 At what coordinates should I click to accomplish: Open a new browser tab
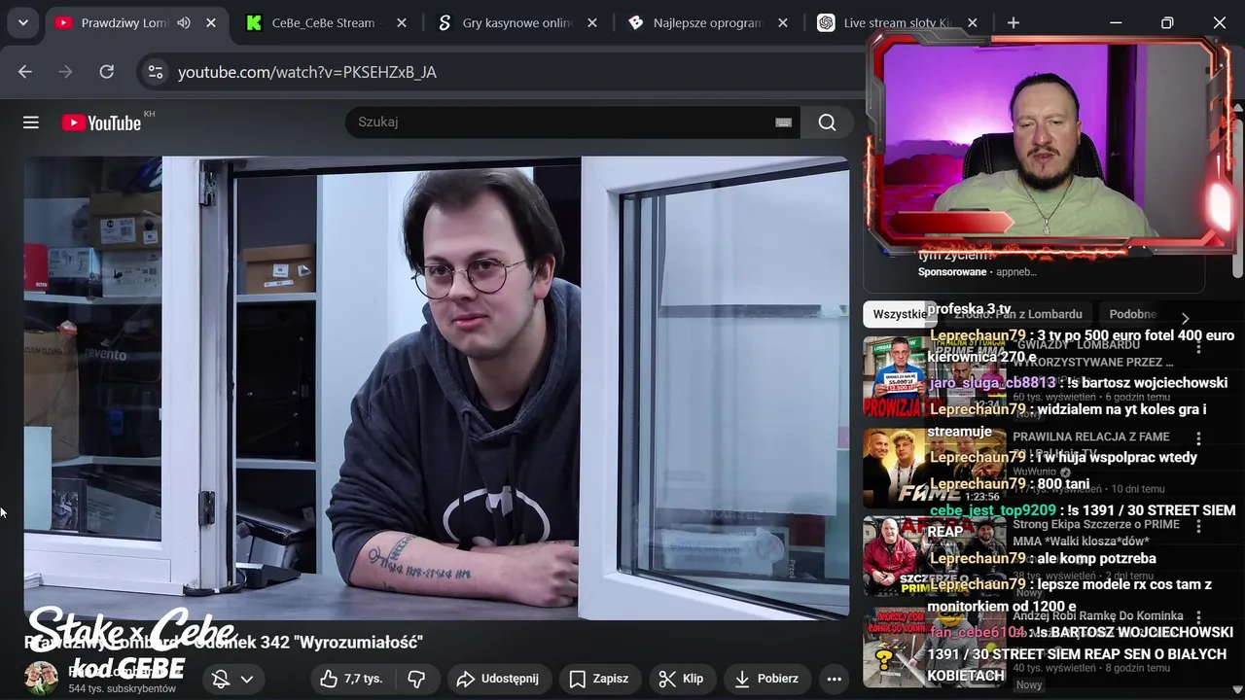(x=1014, y=22)
